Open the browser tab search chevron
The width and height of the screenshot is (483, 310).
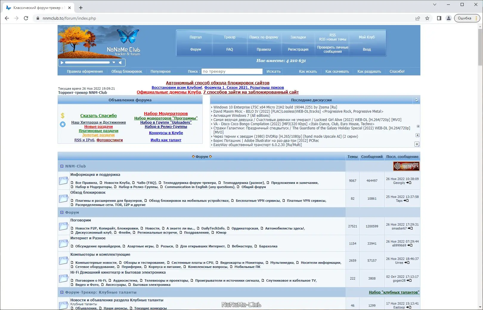point(435,4)
